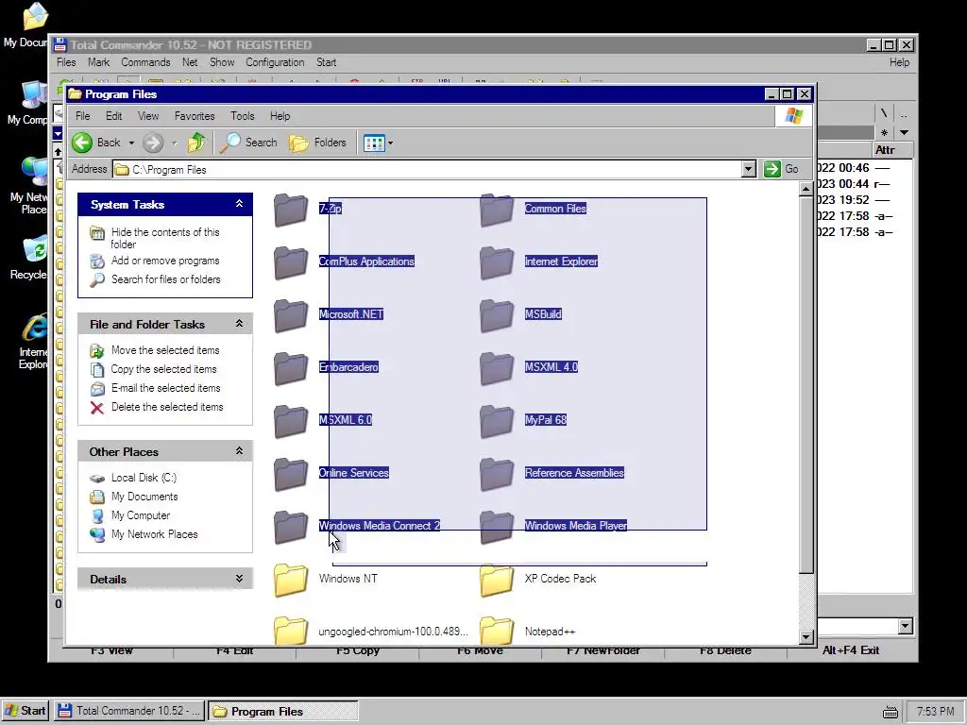Click Move the selected items
Image resolution: width=967 pixels, height=725 pixels.
[165, 350]
